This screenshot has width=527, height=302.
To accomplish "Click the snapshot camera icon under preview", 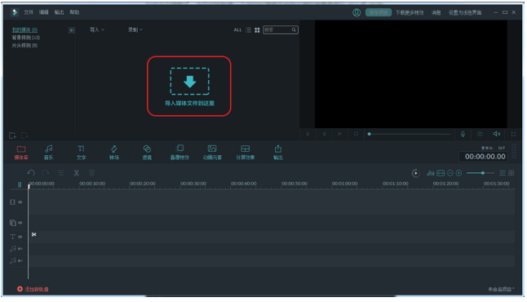I will (480, 134).
